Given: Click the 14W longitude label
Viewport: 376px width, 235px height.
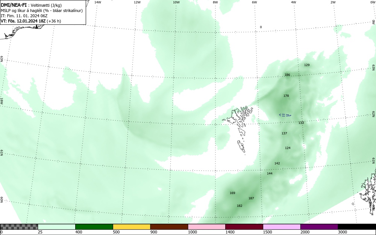Looking at the screenshot, I should tap(98, 2).
